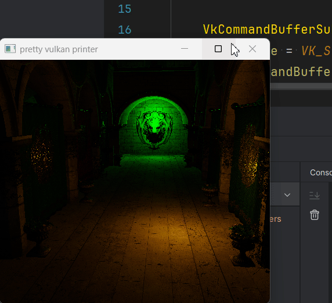Click line number 16 in the gutter

coord(124,30)
